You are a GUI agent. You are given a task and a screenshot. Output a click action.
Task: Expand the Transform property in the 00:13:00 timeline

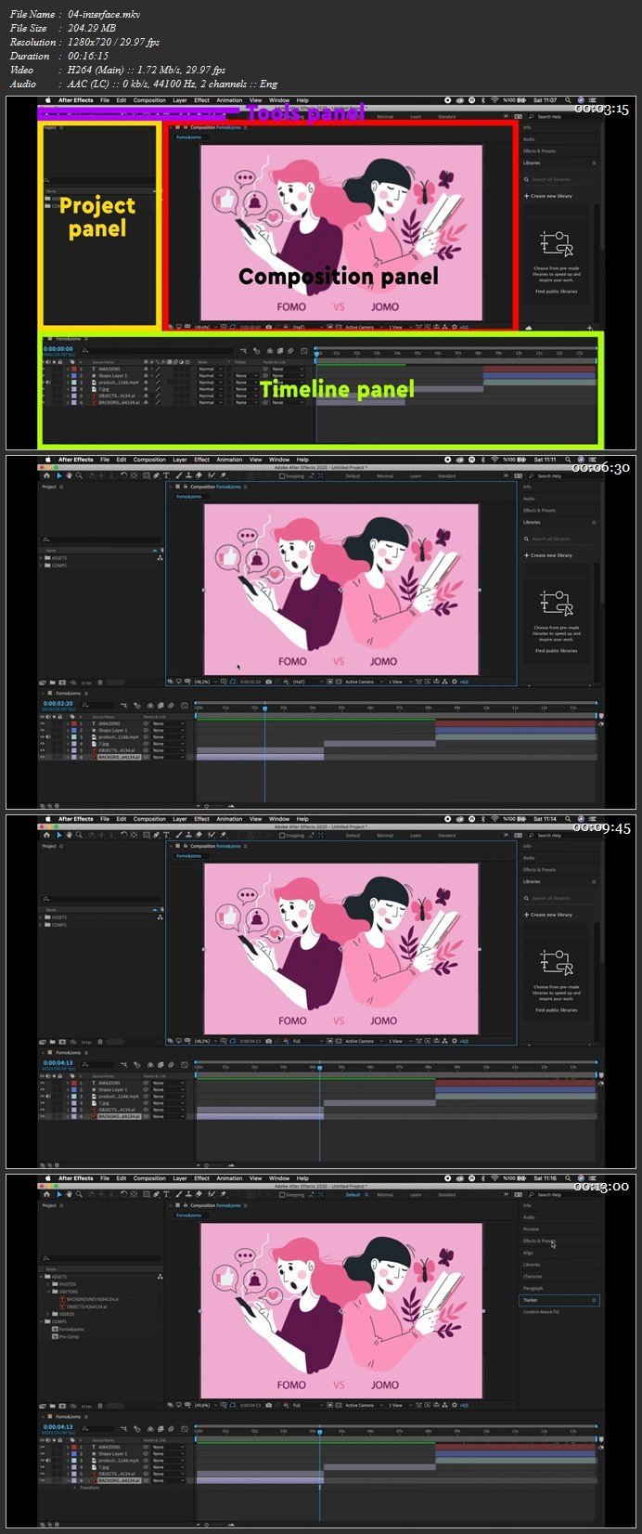click(75, 1488)
